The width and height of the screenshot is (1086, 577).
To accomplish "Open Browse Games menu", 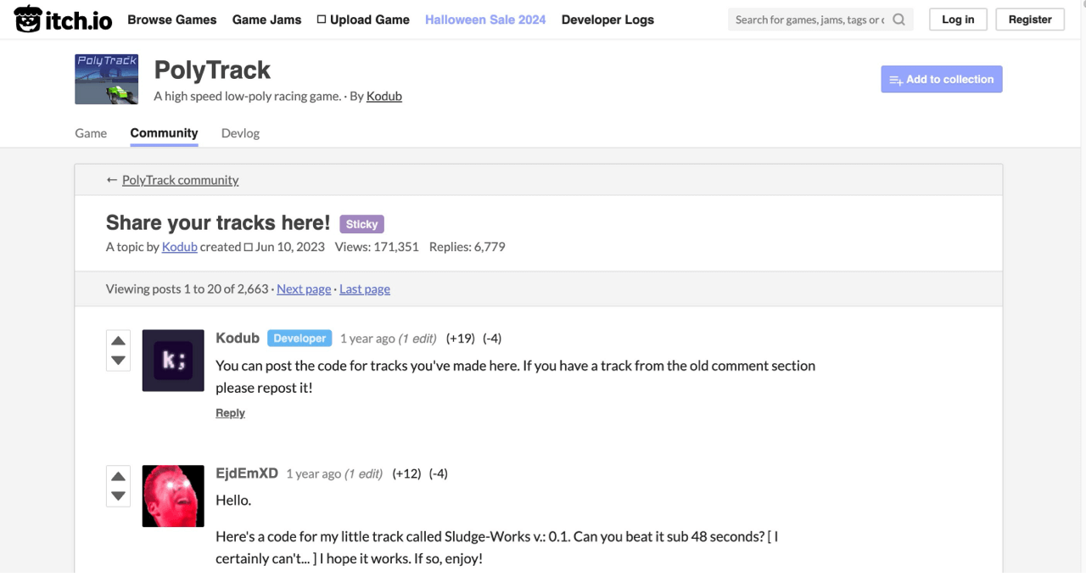I will point(172,20).
